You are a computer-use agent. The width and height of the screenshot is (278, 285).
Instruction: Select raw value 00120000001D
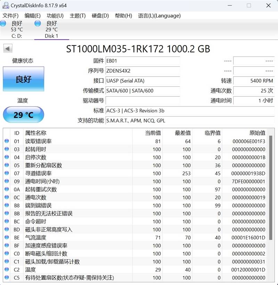pyautogui.click(x=248, y=270)
